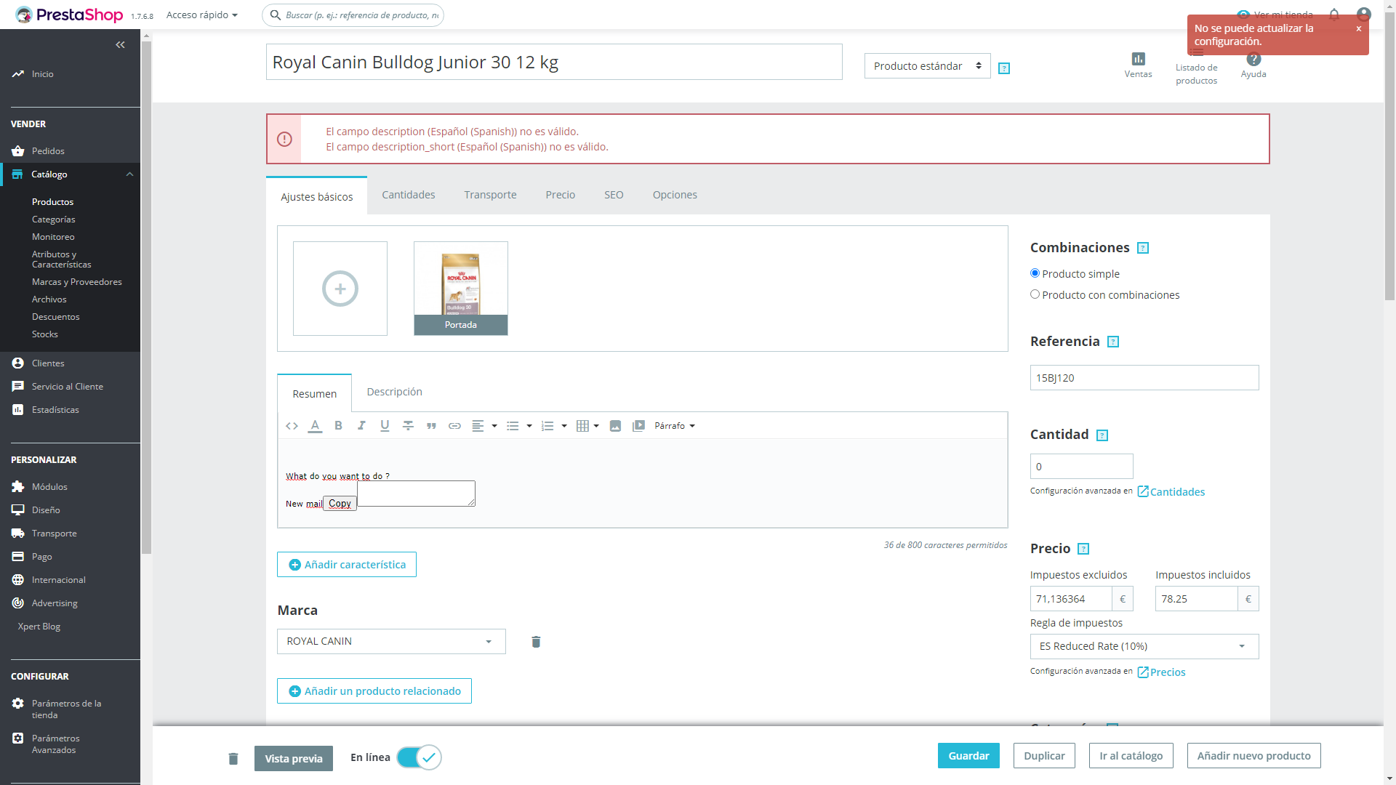
Task: Open the ES Reduced Rate tax dropdown
Action: (x=1144, y=647)
